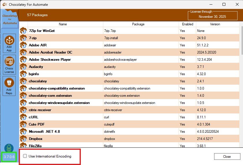Click the package icon for 7-zip row
This screenshot has width=243, height=165.
(23, 38)
